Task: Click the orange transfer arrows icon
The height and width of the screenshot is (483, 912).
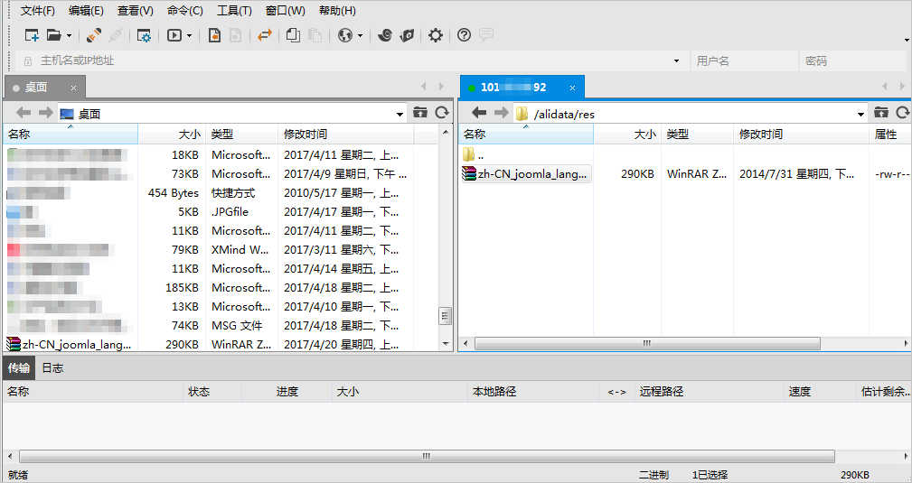Action: point(265,35)
